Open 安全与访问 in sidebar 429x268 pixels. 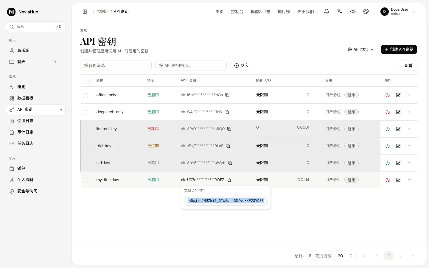(36, 191)
